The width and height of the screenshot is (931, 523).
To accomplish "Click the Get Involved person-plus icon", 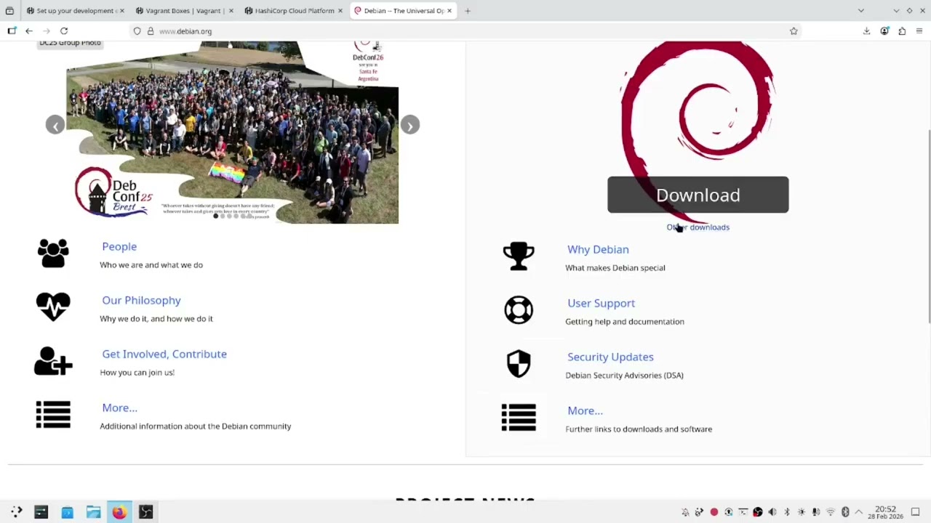I will (53, 360).
